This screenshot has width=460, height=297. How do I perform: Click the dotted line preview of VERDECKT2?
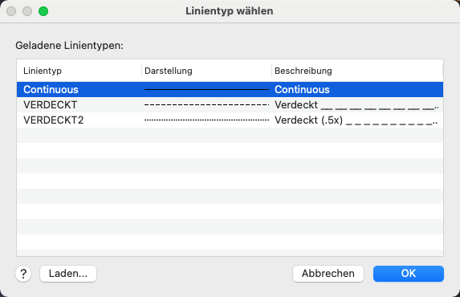coord(206,120)
